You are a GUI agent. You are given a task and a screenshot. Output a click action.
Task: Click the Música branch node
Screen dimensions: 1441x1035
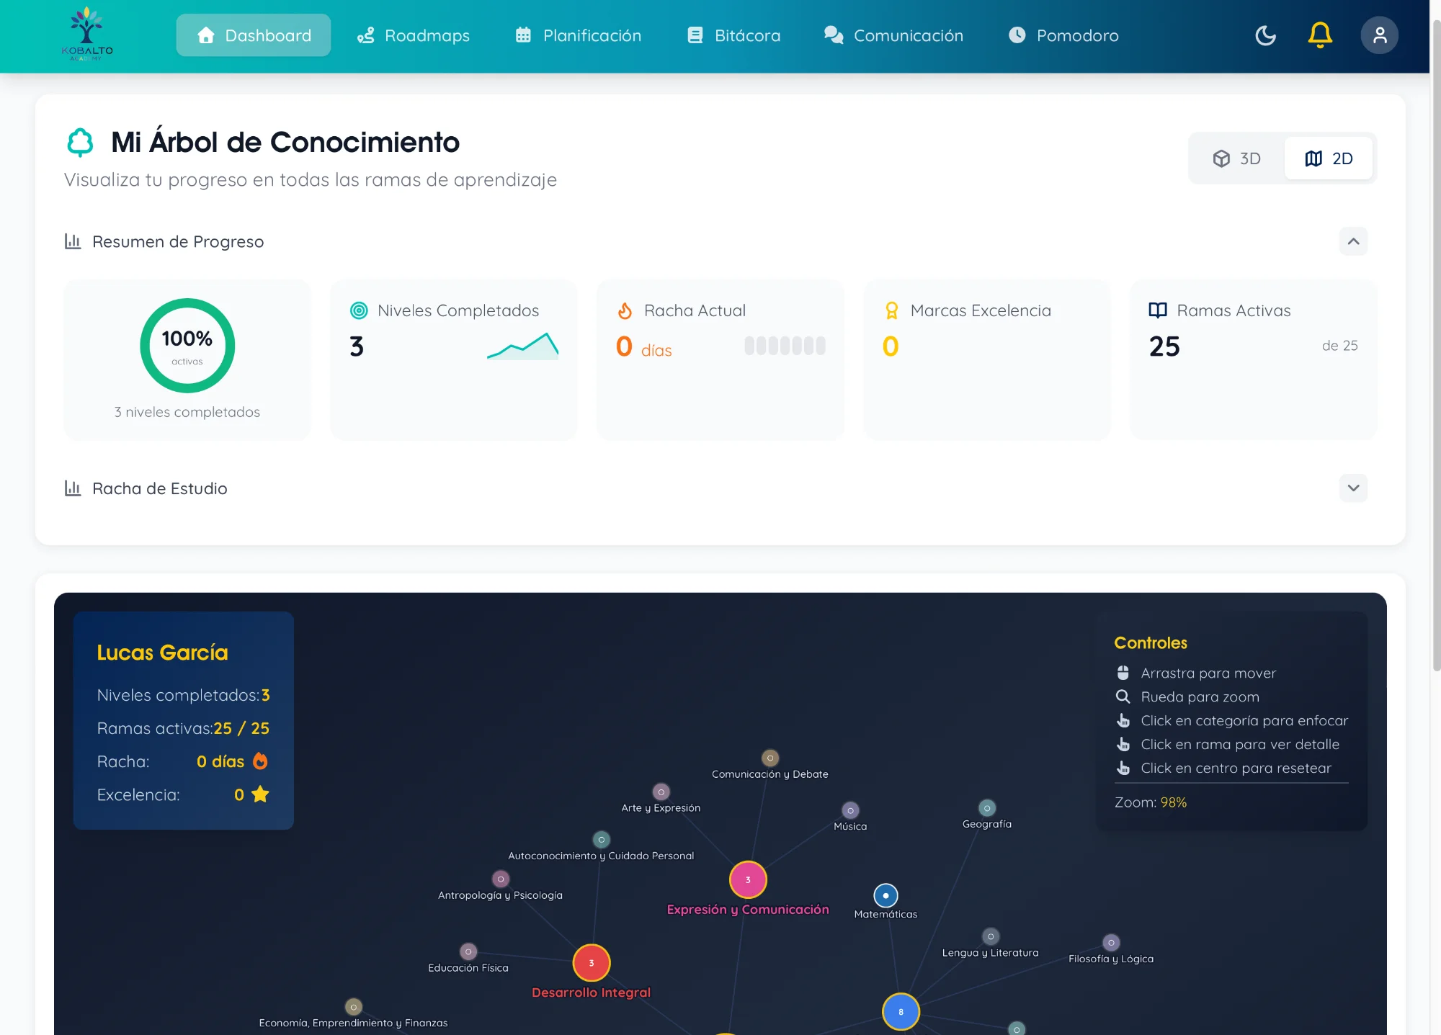pos(850,810)
